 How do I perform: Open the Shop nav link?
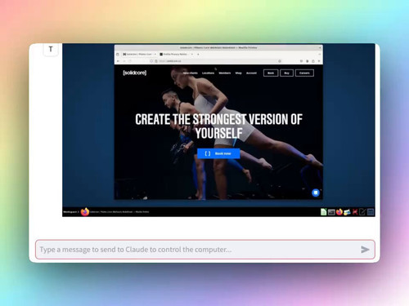tap(239, 73)
